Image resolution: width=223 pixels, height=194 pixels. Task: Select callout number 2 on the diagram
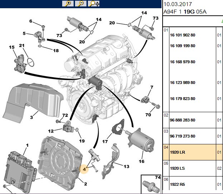(85, 184)
